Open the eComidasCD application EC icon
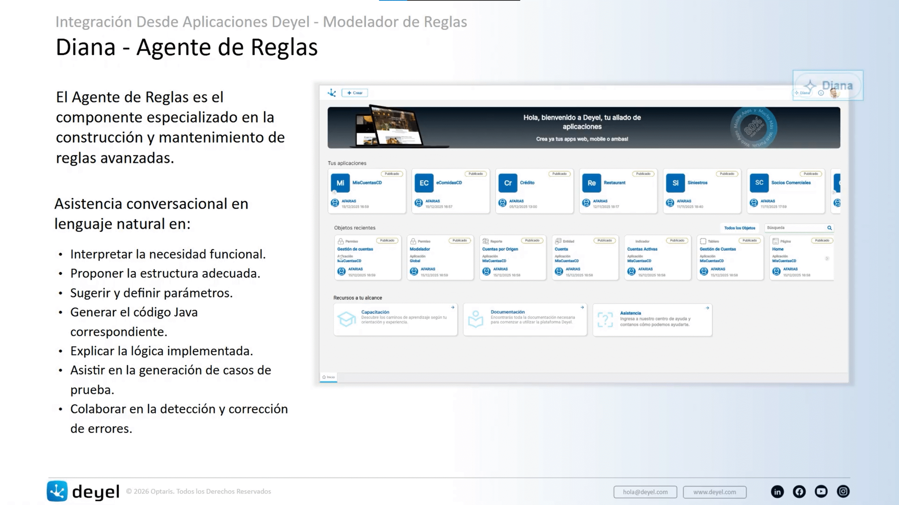This screenshot has width=899, height=505. [424, 183]
